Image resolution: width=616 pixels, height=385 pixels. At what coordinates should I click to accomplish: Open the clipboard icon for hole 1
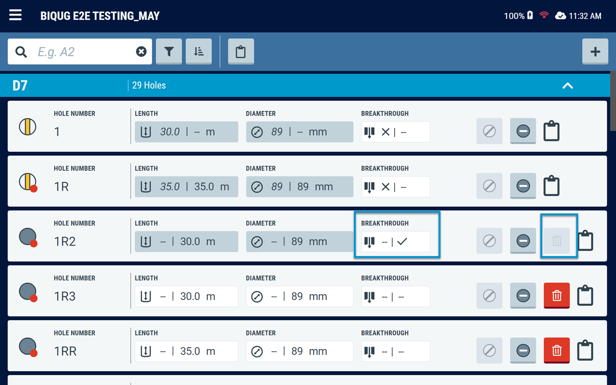pyautogui.click(x=552, y=131)
